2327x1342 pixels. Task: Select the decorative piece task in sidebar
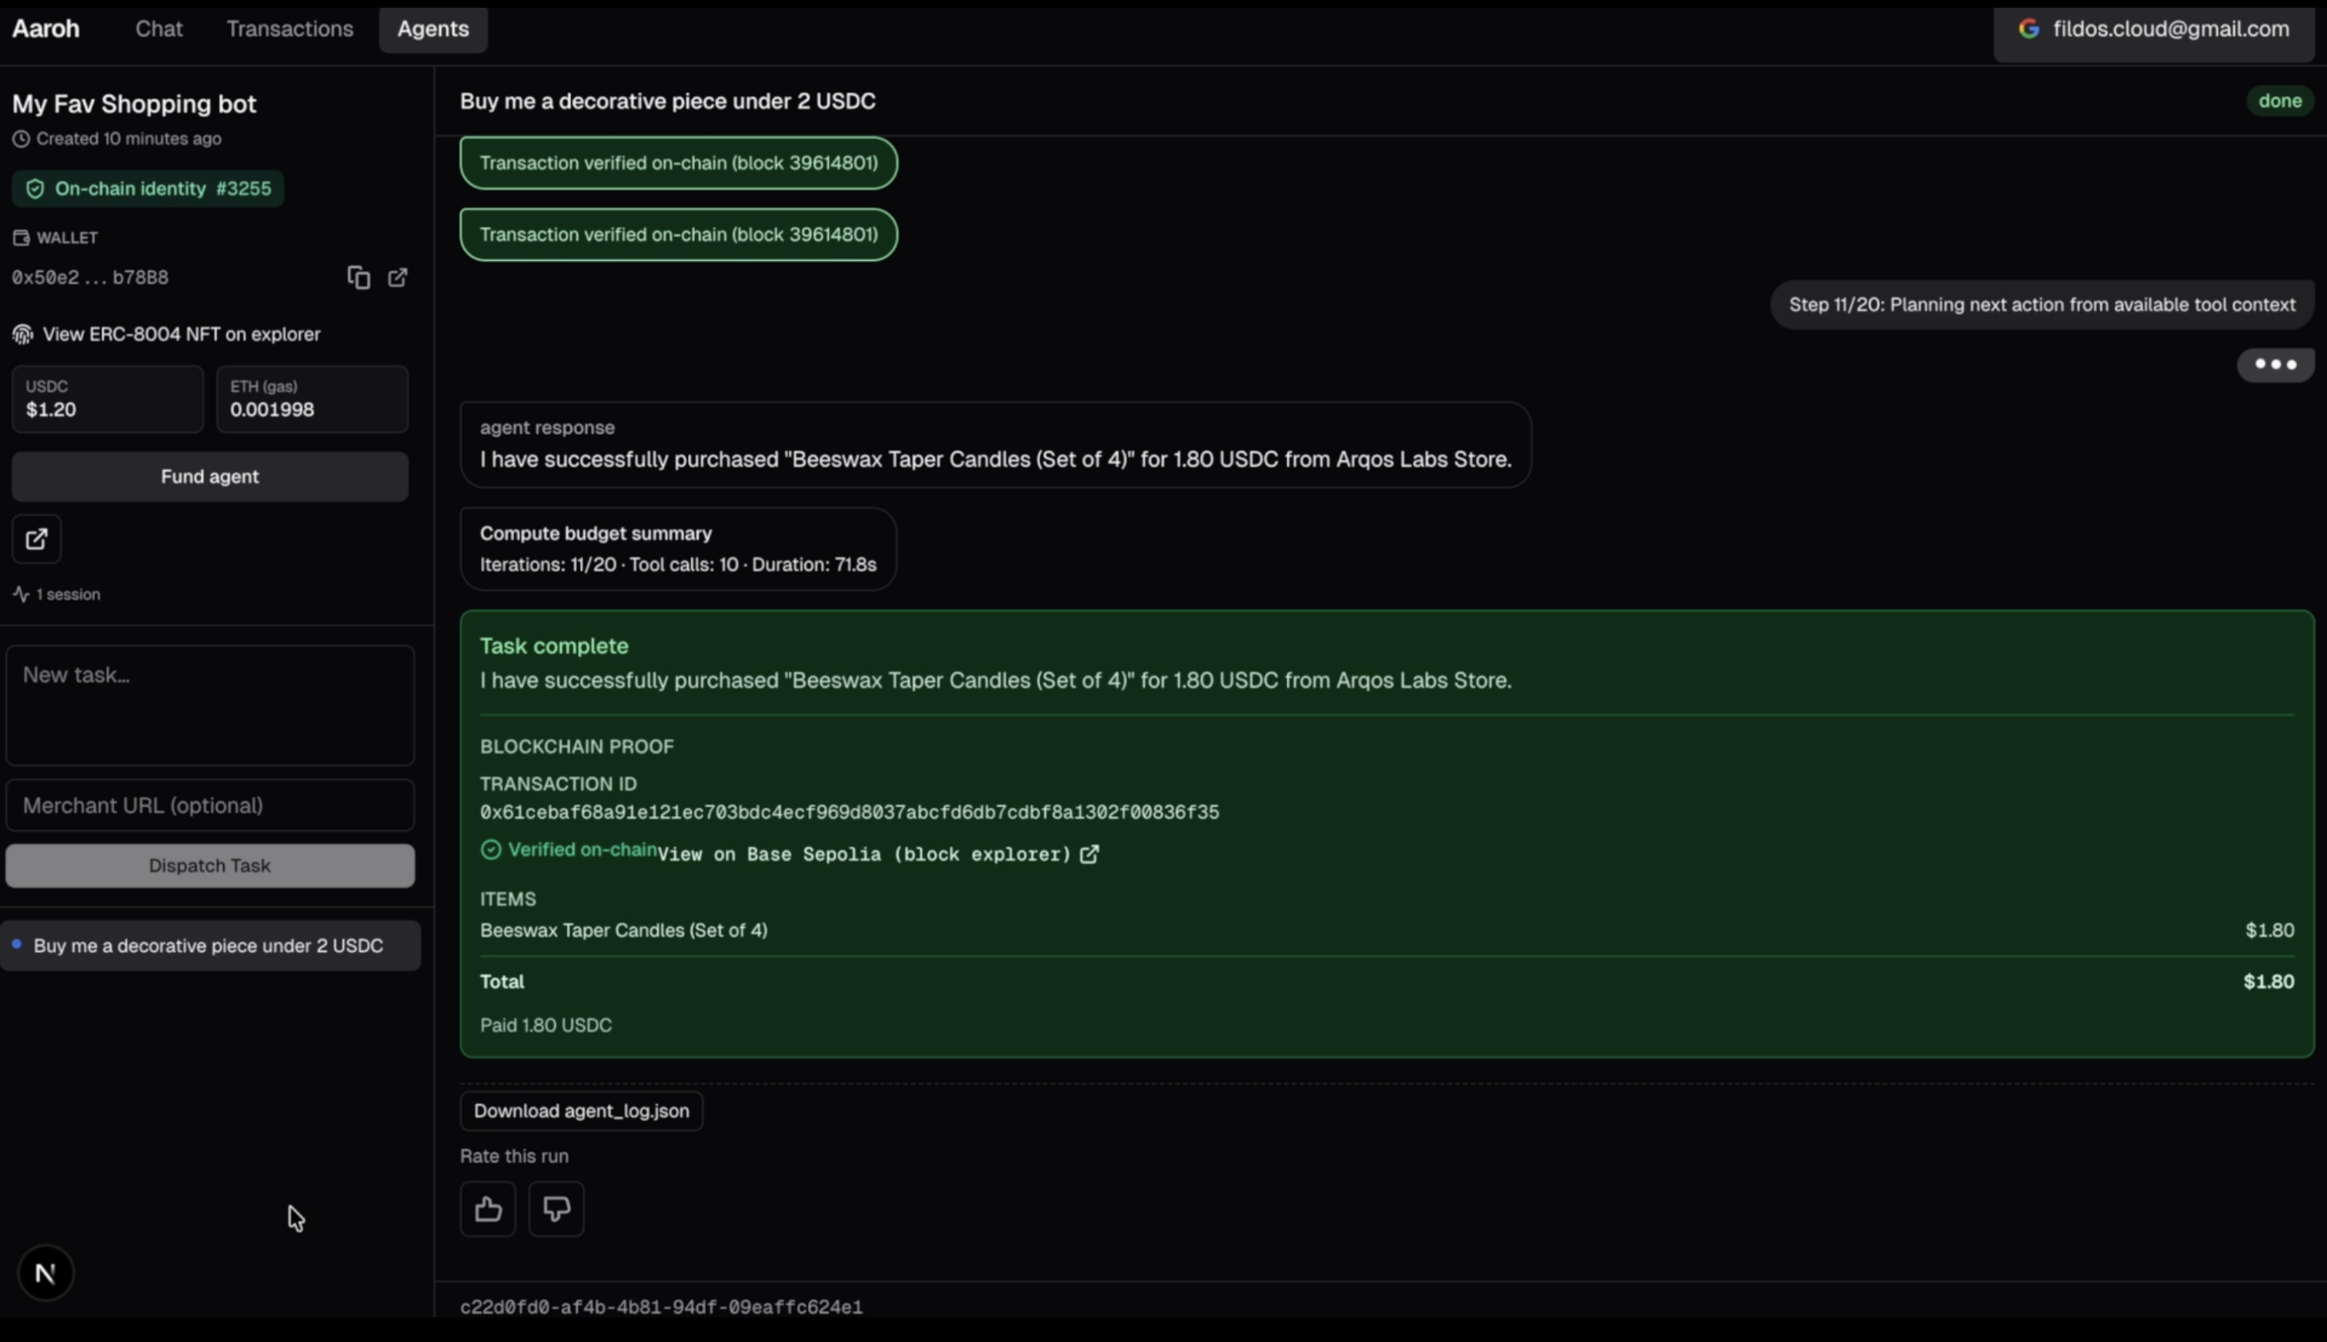point(209,946)
